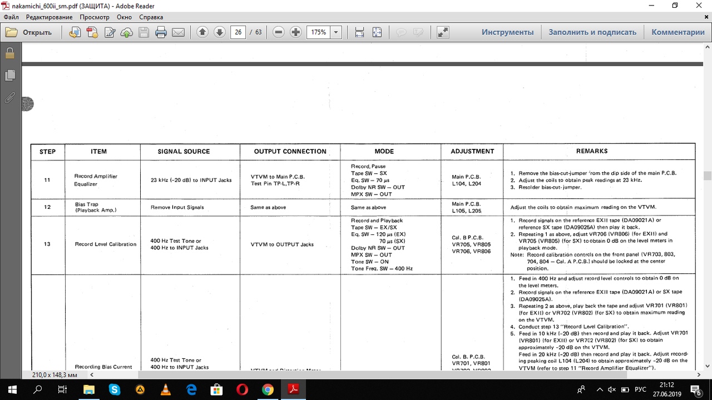712x400 pixels.
Task: Click the Открыть button
Action: [x=29, y=32]
